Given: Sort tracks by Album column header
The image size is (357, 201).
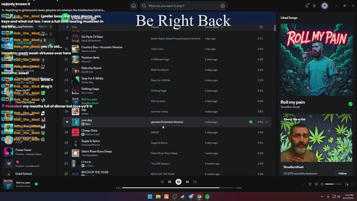Looking at the screenshot, I should tap(155, 27).
